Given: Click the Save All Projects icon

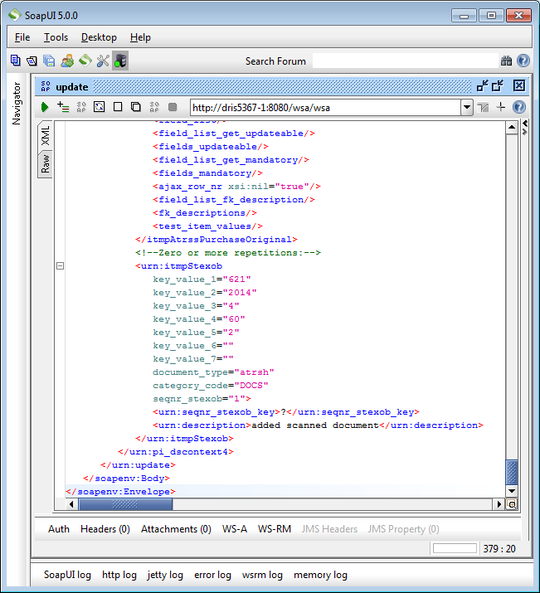Looking at the screenshot, I should (x=49, y=61).
